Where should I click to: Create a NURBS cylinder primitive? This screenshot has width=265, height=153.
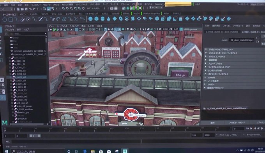pos(102,19)
